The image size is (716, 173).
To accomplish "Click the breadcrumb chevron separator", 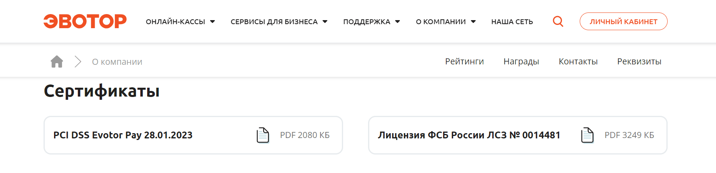I will click(78, 62).
